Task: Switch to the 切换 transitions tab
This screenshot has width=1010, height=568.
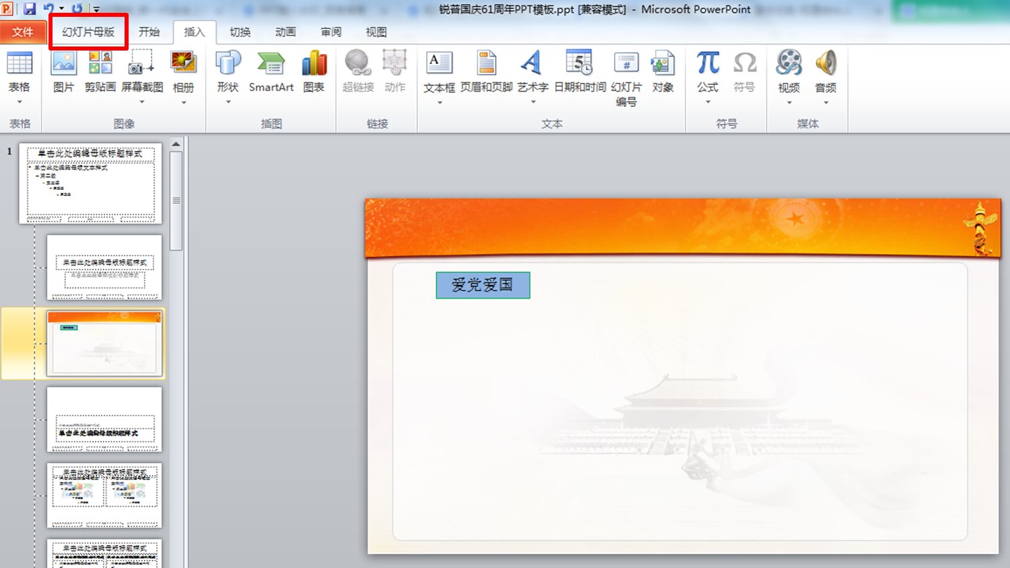Action: [x=239, y=31]
